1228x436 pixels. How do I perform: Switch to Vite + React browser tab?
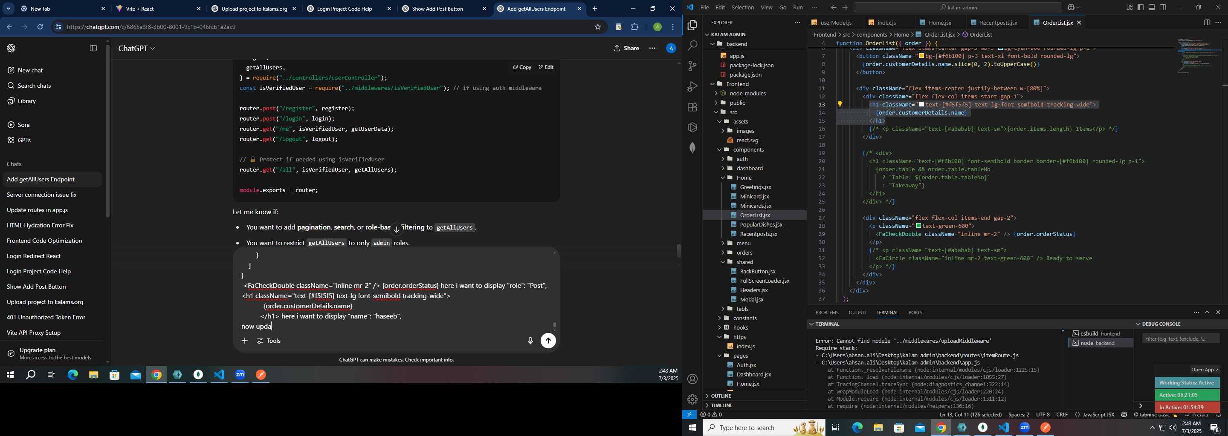[158, 9]
